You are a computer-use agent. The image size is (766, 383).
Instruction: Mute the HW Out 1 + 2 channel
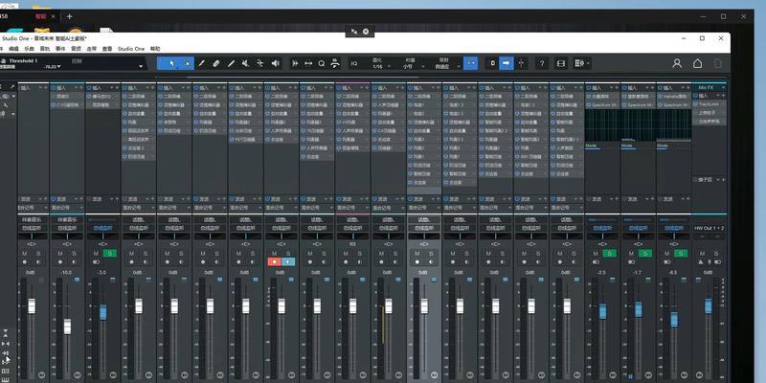(703, 254)
